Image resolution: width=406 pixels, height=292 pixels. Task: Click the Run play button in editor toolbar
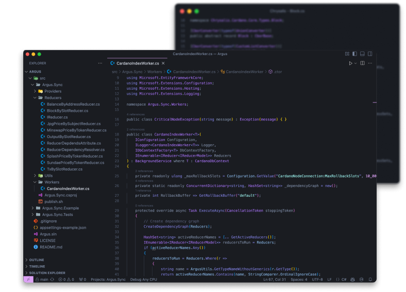(350, 63)
